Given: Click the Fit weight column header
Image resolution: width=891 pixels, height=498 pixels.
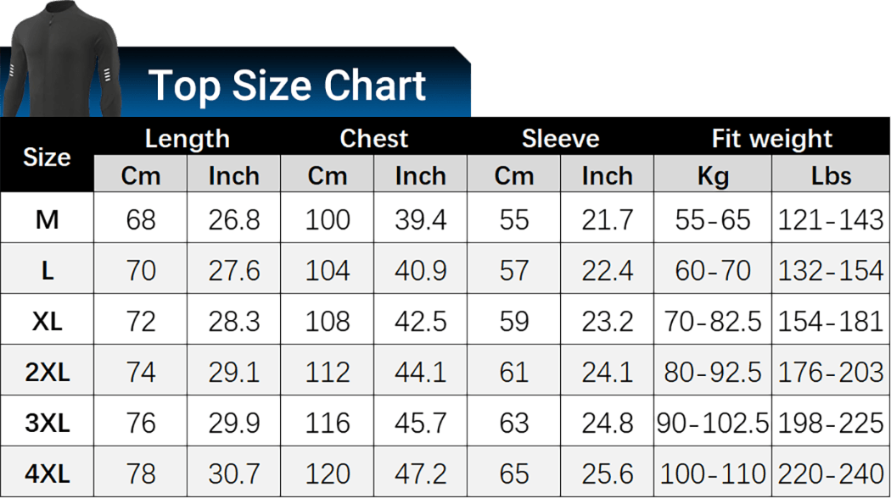Looking at the screenshot, I should tap(771, 138).
